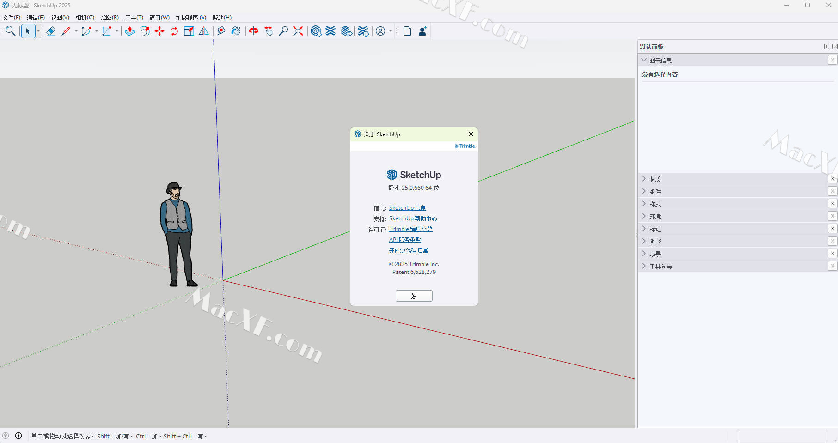Click the measurements input box
The height and width of the screenshot is (443, 838).
[782, 436]
